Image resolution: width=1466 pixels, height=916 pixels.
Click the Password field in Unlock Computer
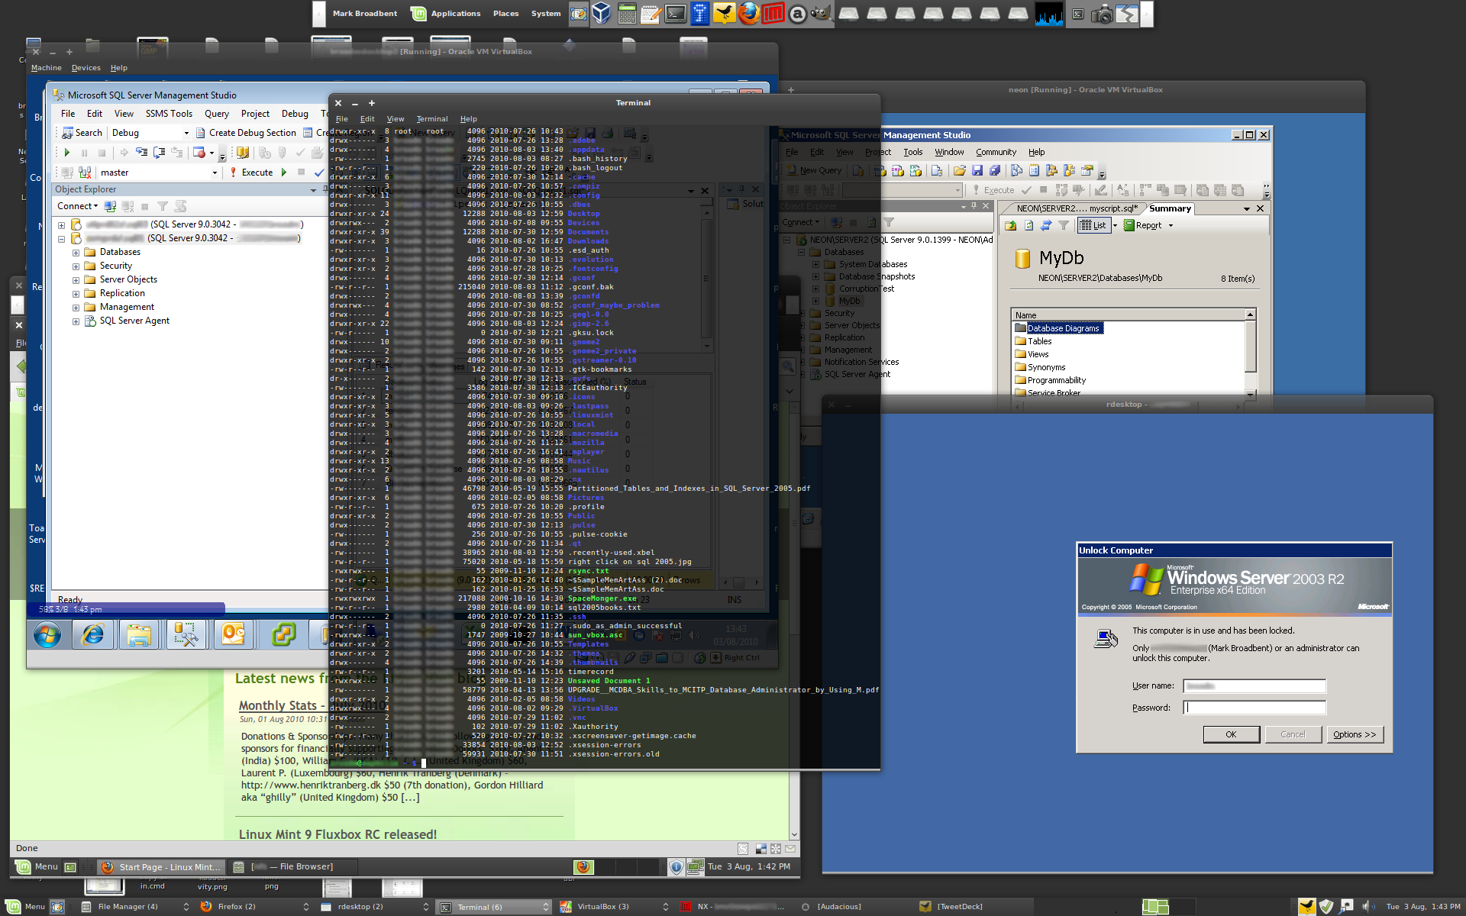click(x=1254, y=708)
